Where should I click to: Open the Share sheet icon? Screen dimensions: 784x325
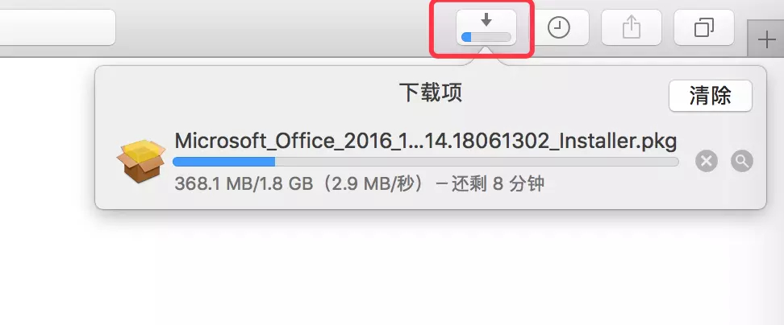[x=631, y=27]
